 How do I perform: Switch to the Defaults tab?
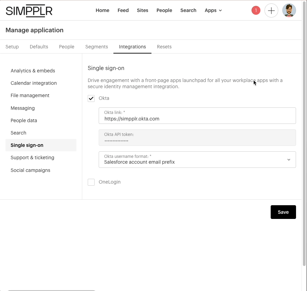[x=39, y=47]
